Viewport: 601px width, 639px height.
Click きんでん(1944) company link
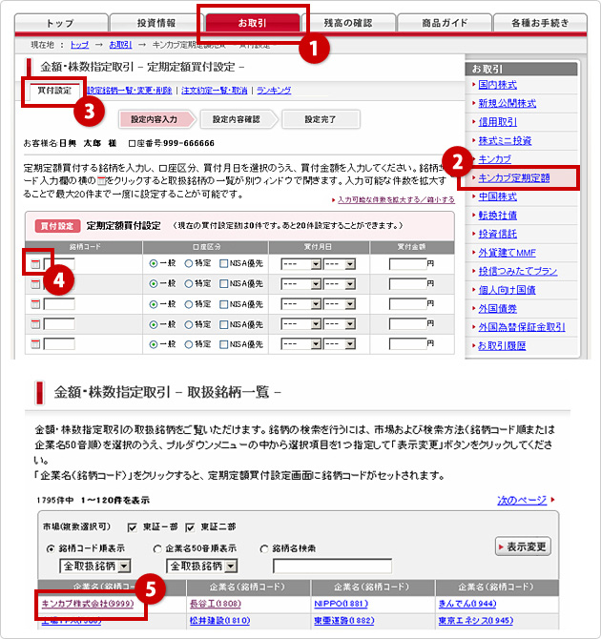tap(467, 604)
